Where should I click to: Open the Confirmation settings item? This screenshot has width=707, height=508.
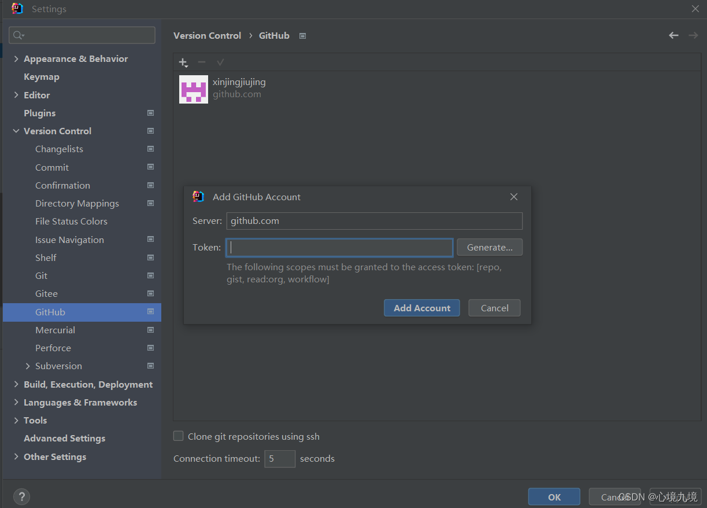[62, 185]
